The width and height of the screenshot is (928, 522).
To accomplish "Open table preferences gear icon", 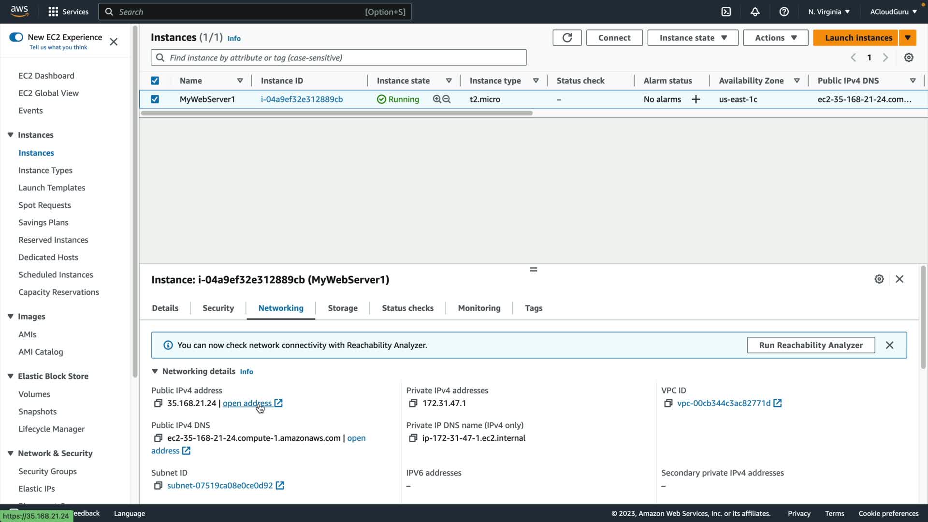I will [909, 58].
